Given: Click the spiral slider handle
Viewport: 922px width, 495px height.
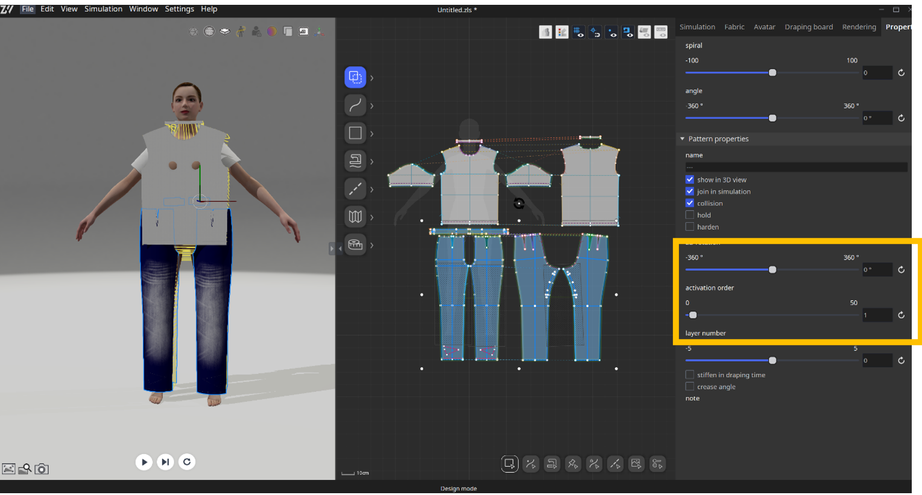Looking at the screenshot, I should [772, 73].
